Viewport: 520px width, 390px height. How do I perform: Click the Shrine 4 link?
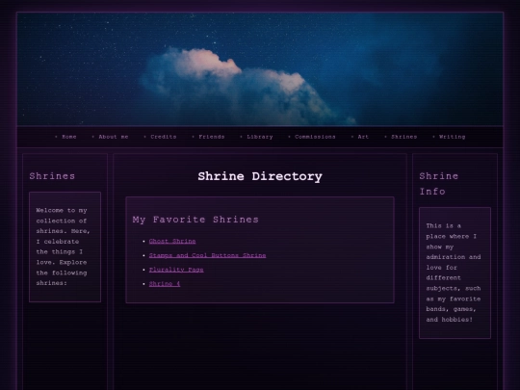[165, 284]
